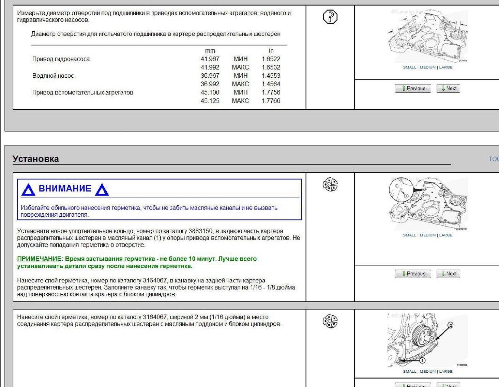
Task: Click the measure icon in bearing bore row
Action: (330, 17)
